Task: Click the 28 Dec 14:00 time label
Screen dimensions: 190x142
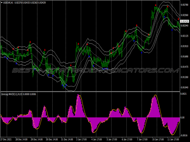Action: (22, 139)
